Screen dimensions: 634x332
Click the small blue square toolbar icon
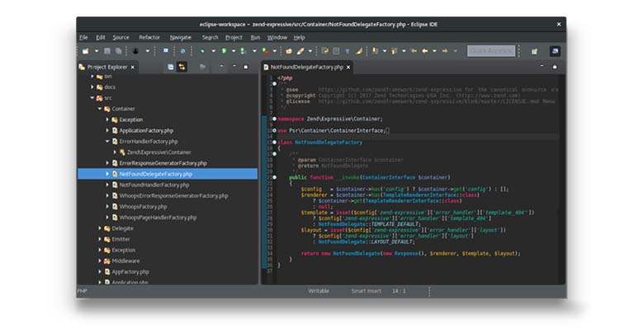(166, 51)
